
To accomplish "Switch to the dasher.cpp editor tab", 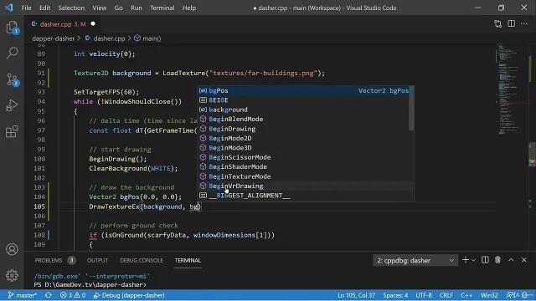I will [63, 24].
